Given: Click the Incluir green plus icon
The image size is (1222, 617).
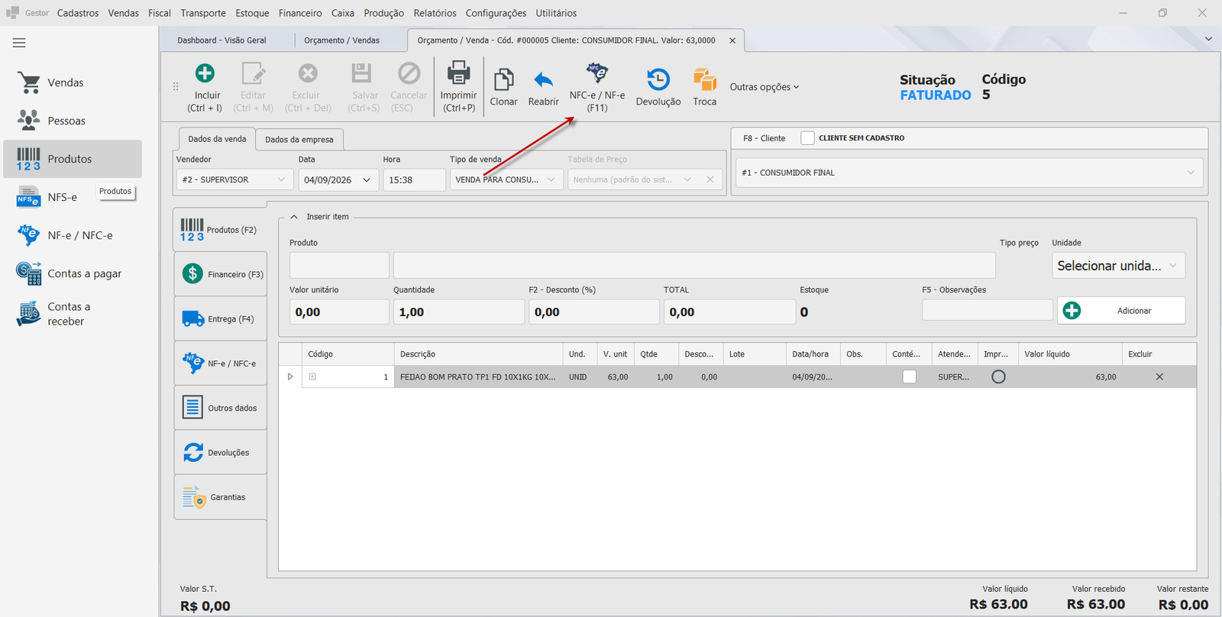Looking at the screenshot, I should click(205, 73).
